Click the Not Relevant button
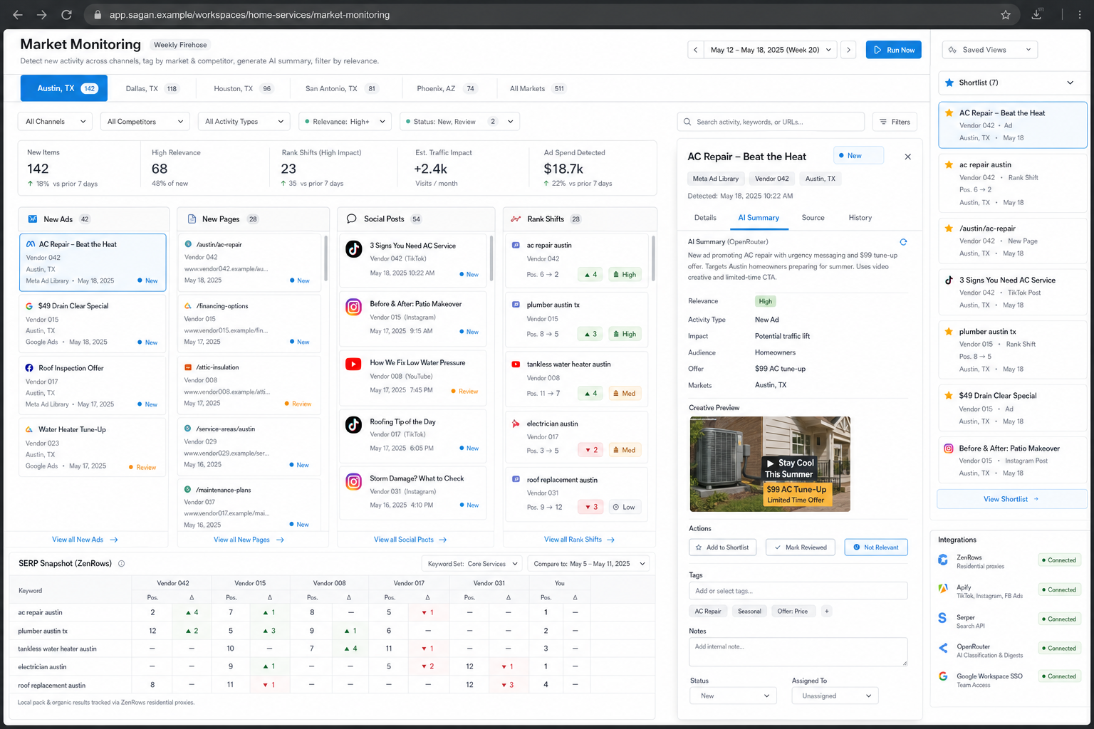Image resolution: width=1094 pixels, height=729 pixels. [x=876, y=547]
